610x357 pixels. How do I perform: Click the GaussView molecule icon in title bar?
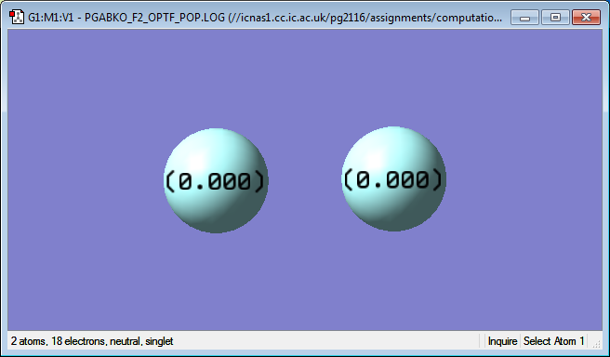pyautogui.click(x=17, y=17)
